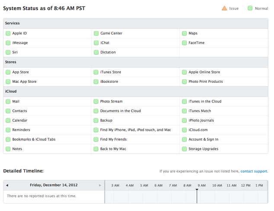Go to the next day in timeline
274x211 pixels.
(100, 186)
